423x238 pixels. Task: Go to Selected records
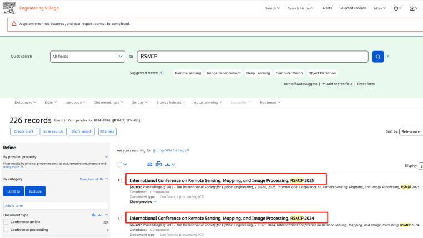[352, 8]
